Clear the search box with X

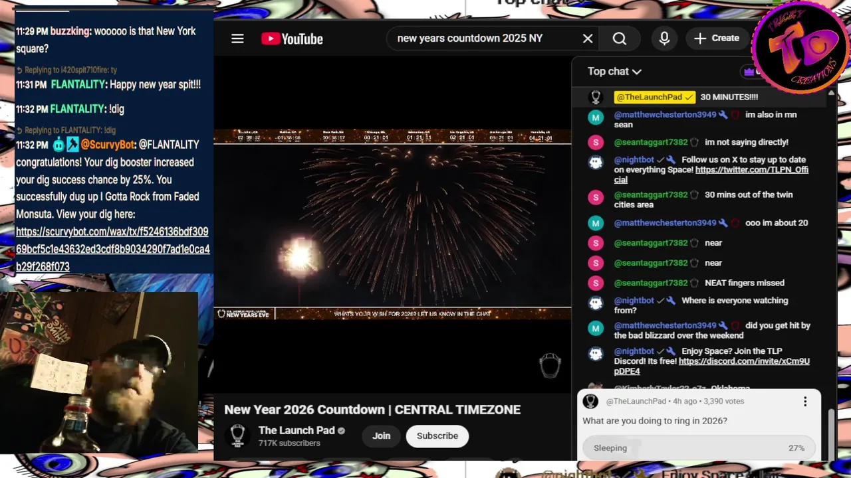coord(588,39)
